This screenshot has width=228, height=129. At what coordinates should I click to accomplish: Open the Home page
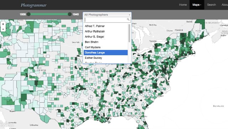pyautogui.click(x=183, y=5)
